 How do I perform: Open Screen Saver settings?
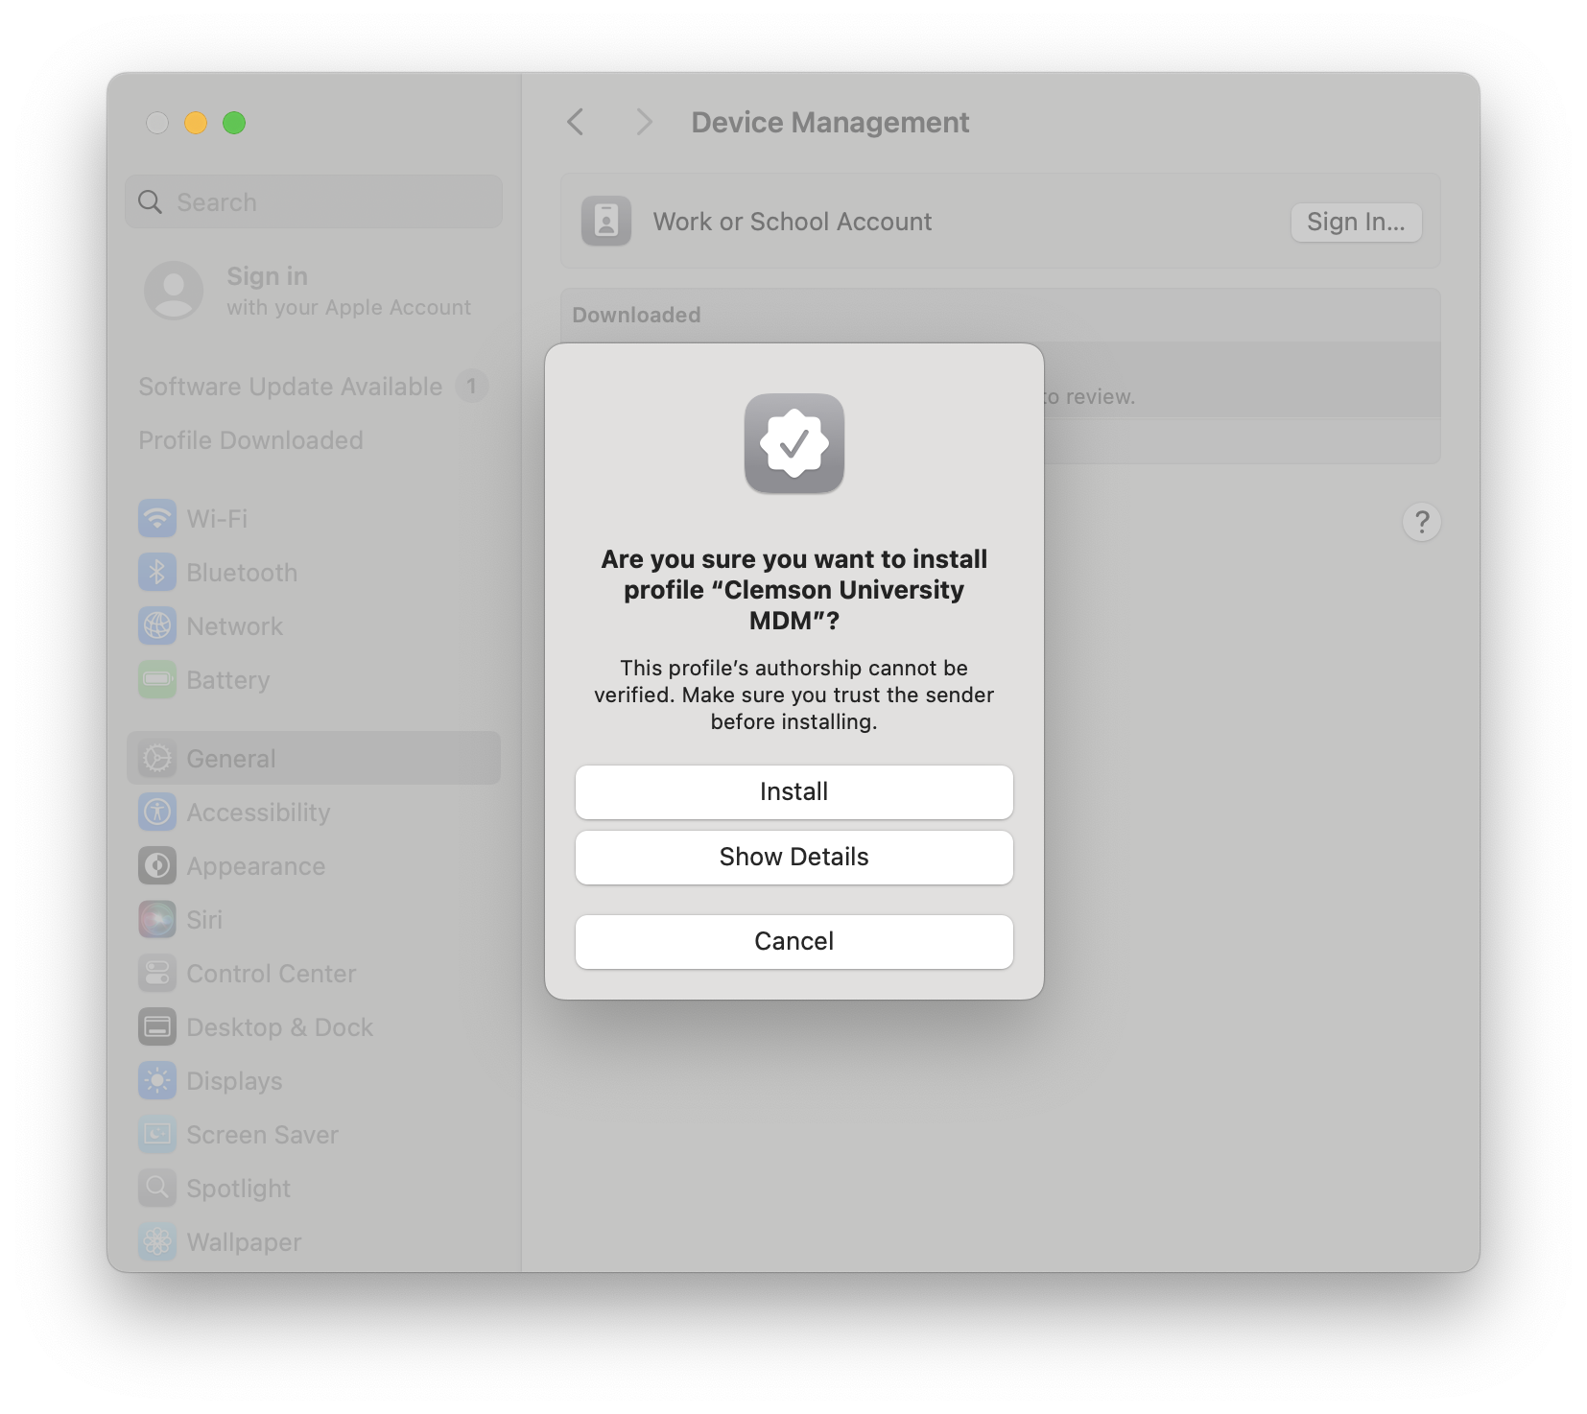point(314,1135)
